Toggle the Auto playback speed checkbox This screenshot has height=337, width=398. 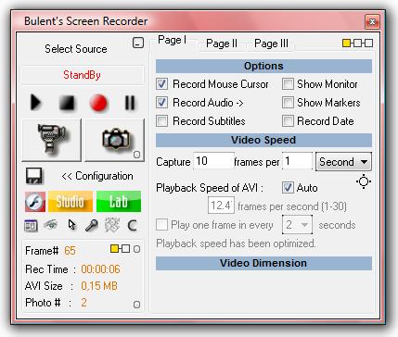(x=288, y=188)
